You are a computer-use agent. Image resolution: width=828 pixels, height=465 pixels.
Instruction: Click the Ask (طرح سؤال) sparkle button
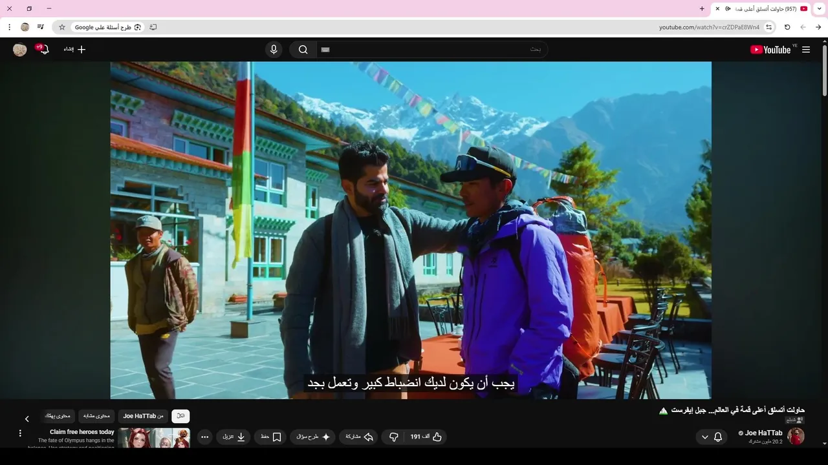[314, 437]
